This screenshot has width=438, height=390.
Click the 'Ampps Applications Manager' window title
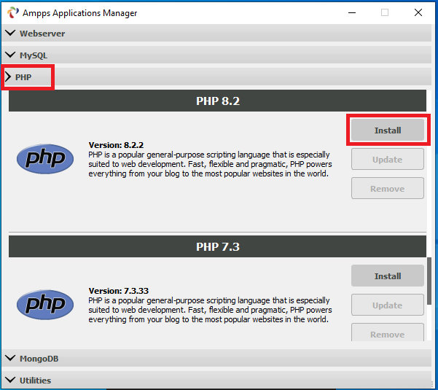click(x=79, y=13)
